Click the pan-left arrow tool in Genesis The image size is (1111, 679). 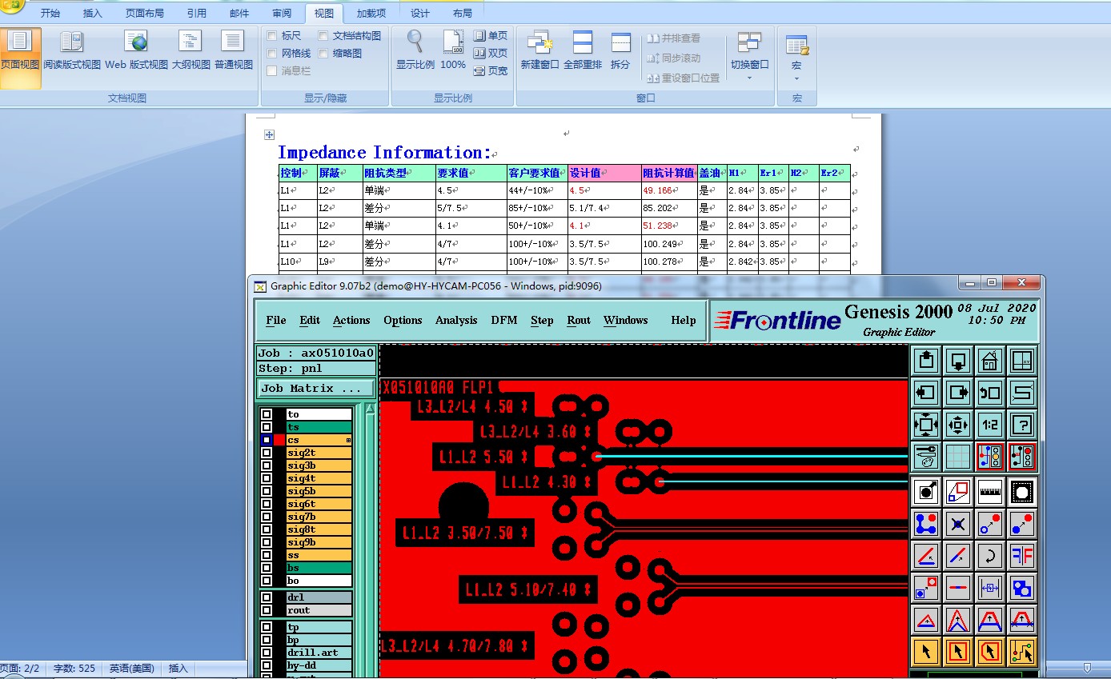pyautogui.click(x=927, y=393)
